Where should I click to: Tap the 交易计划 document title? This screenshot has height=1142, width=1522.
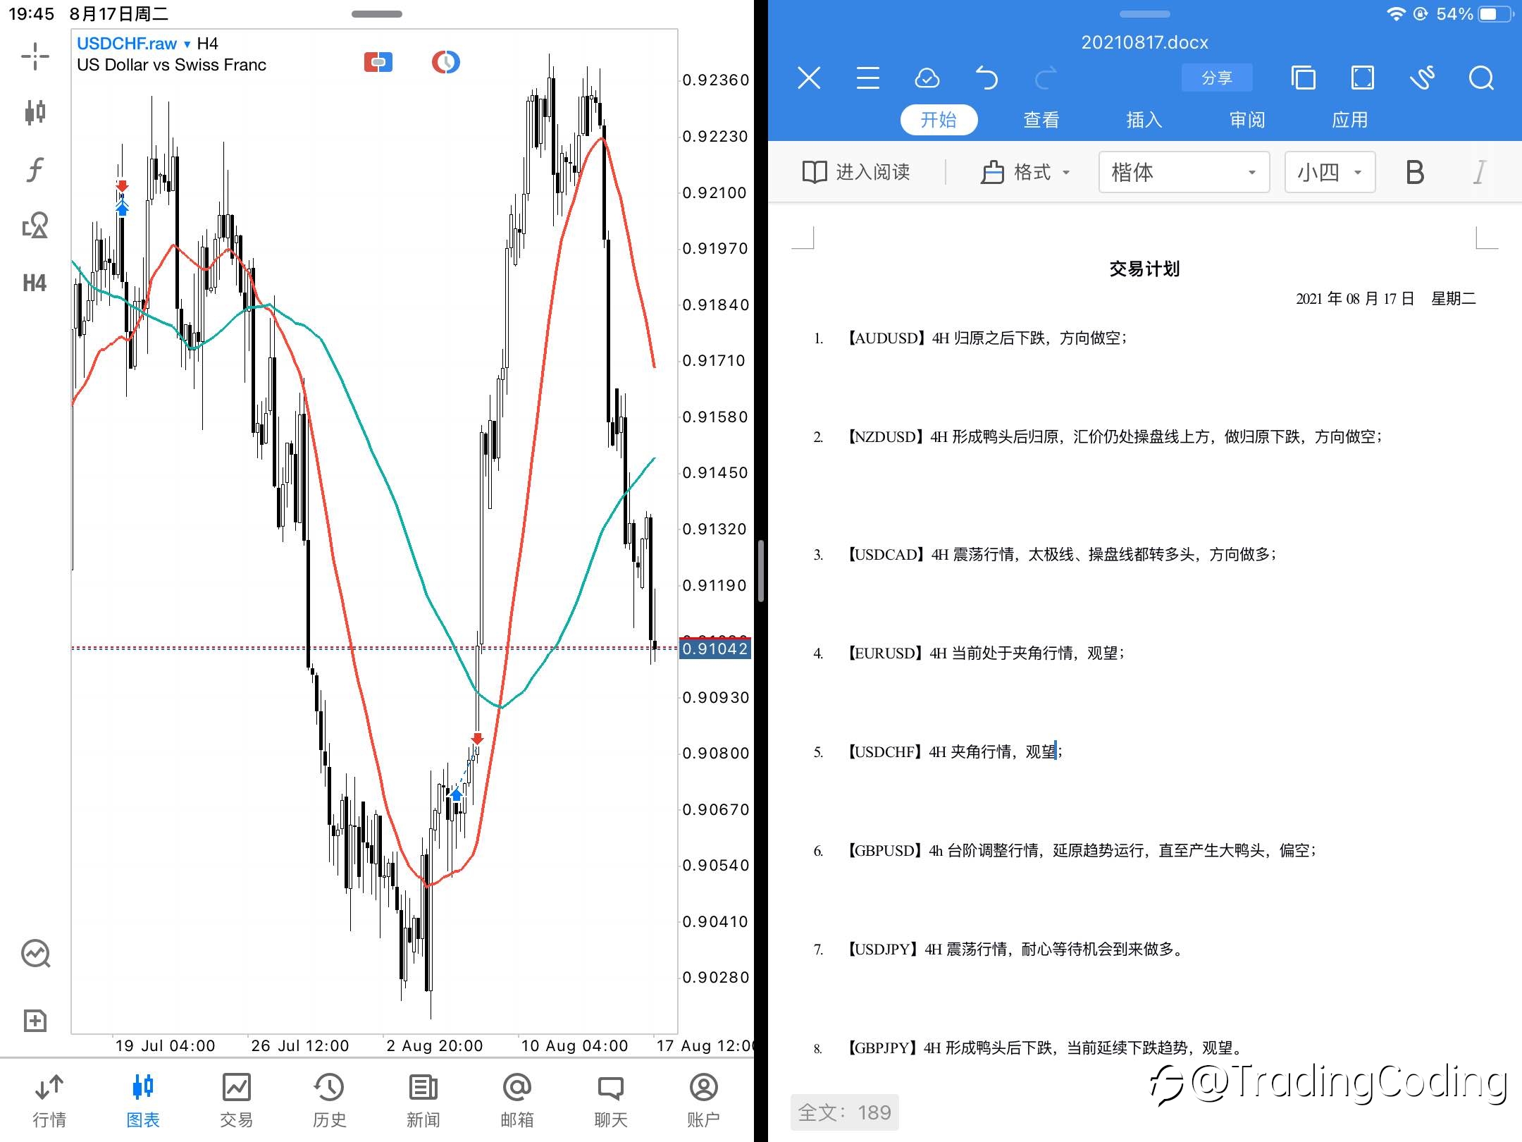[x=1144, y=269]
